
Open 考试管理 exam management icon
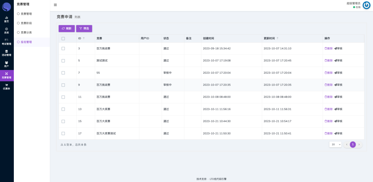[x=7, y=40]
